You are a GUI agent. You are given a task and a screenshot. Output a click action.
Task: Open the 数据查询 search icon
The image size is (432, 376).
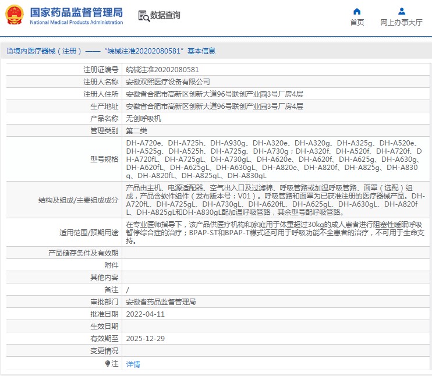144,16
